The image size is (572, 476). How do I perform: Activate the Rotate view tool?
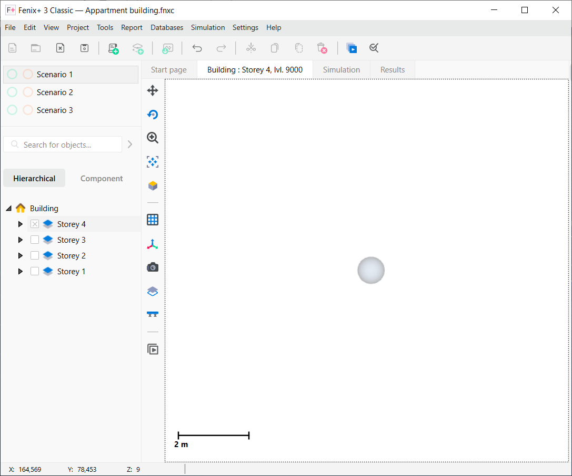coord(153,114)
